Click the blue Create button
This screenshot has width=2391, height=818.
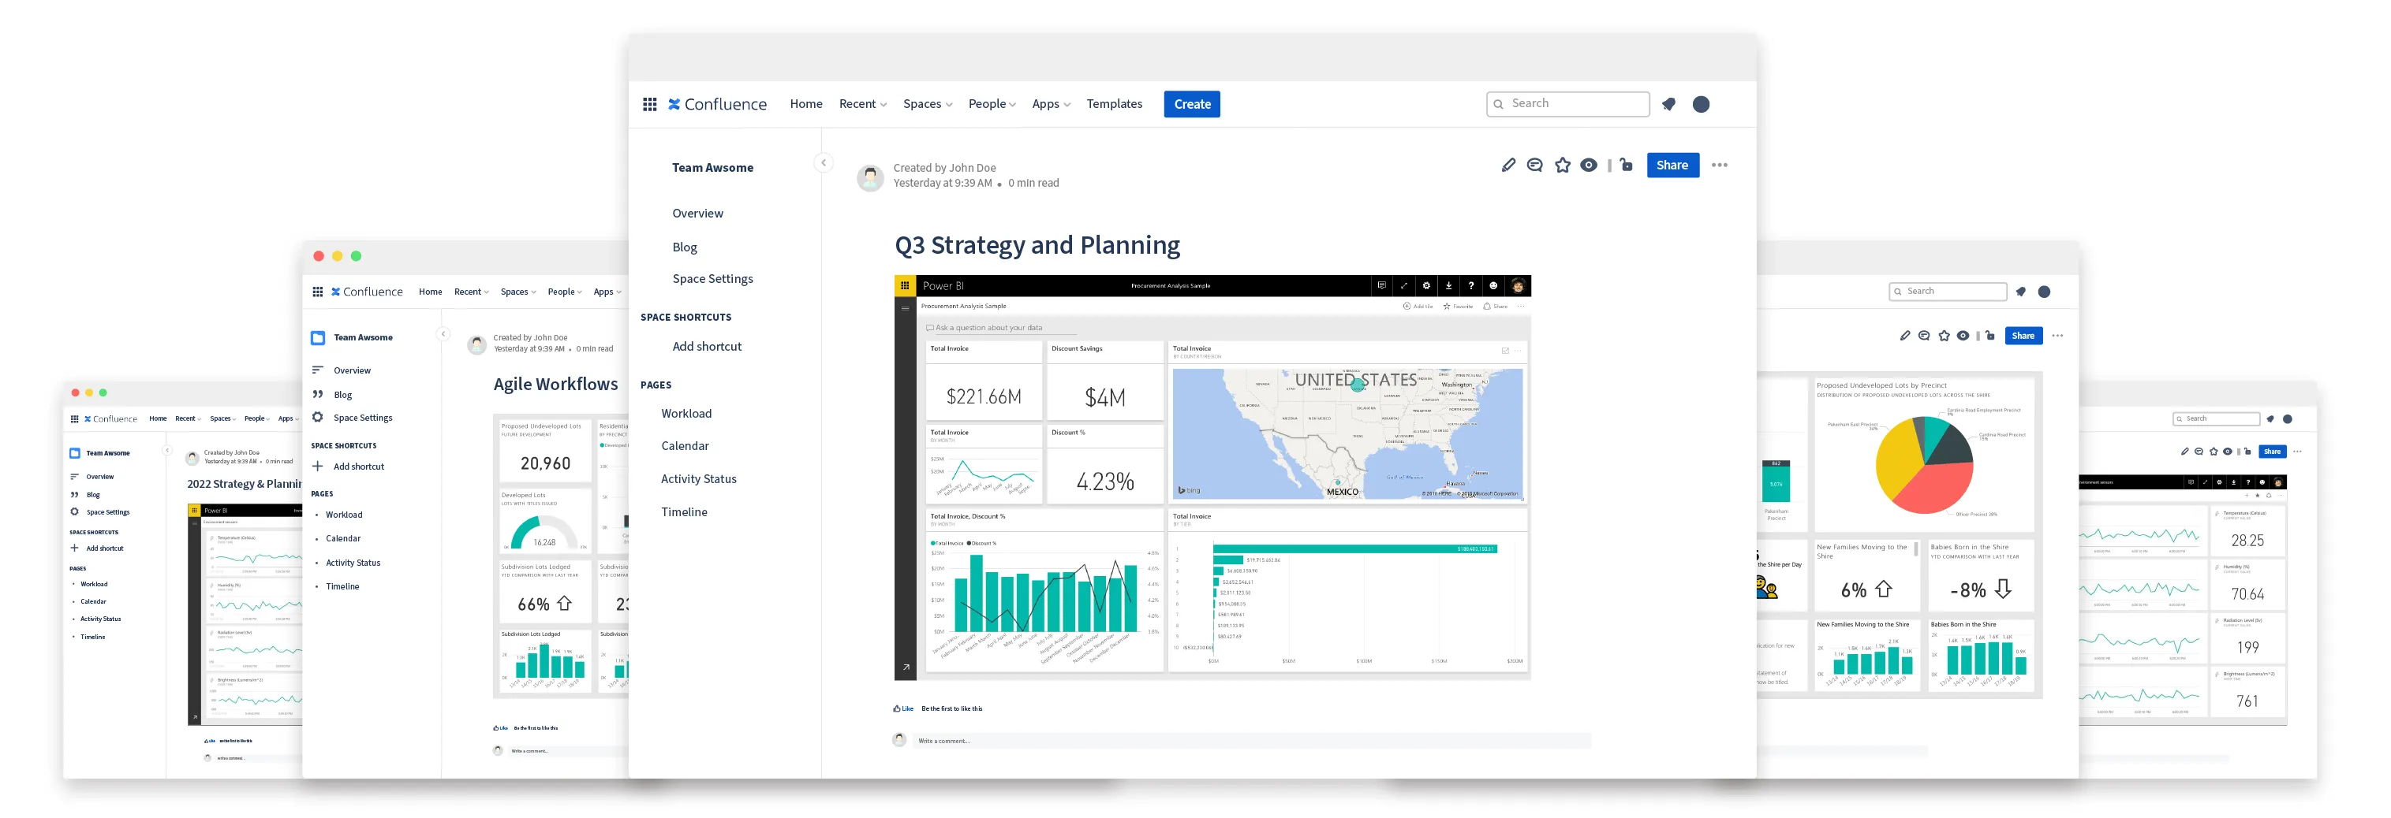[1192, 104]
